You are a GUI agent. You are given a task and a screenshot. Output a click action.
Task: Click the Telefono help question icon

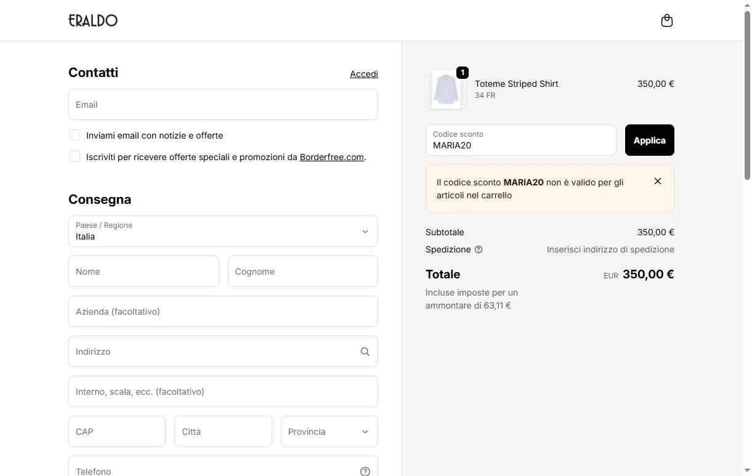pos(365,471)
